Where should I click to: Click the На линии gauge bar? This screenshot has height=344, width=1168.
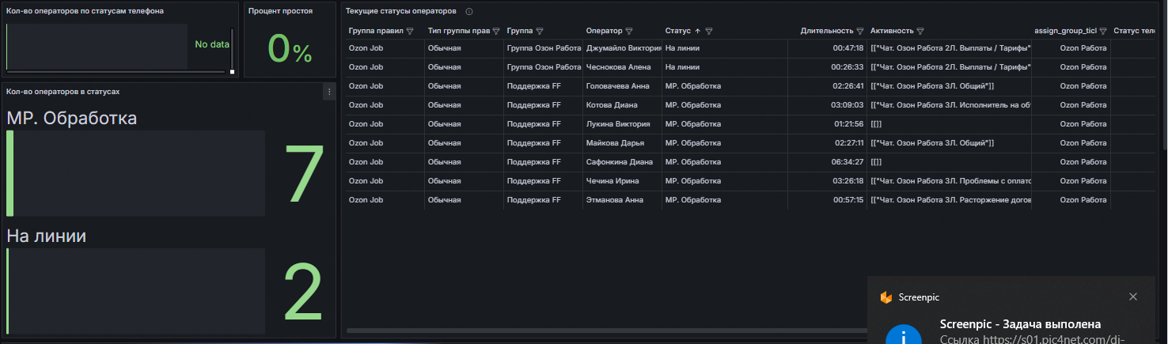point(136,290)
